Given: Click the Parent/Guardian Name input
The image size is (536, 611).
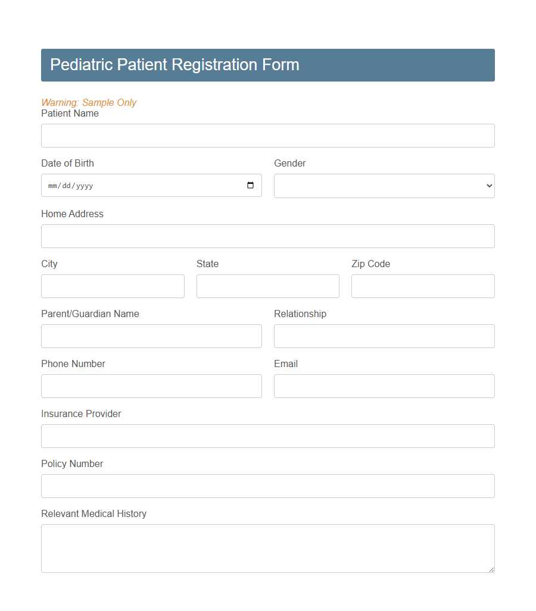Looking at the screenshot, I should click(151, 336).
